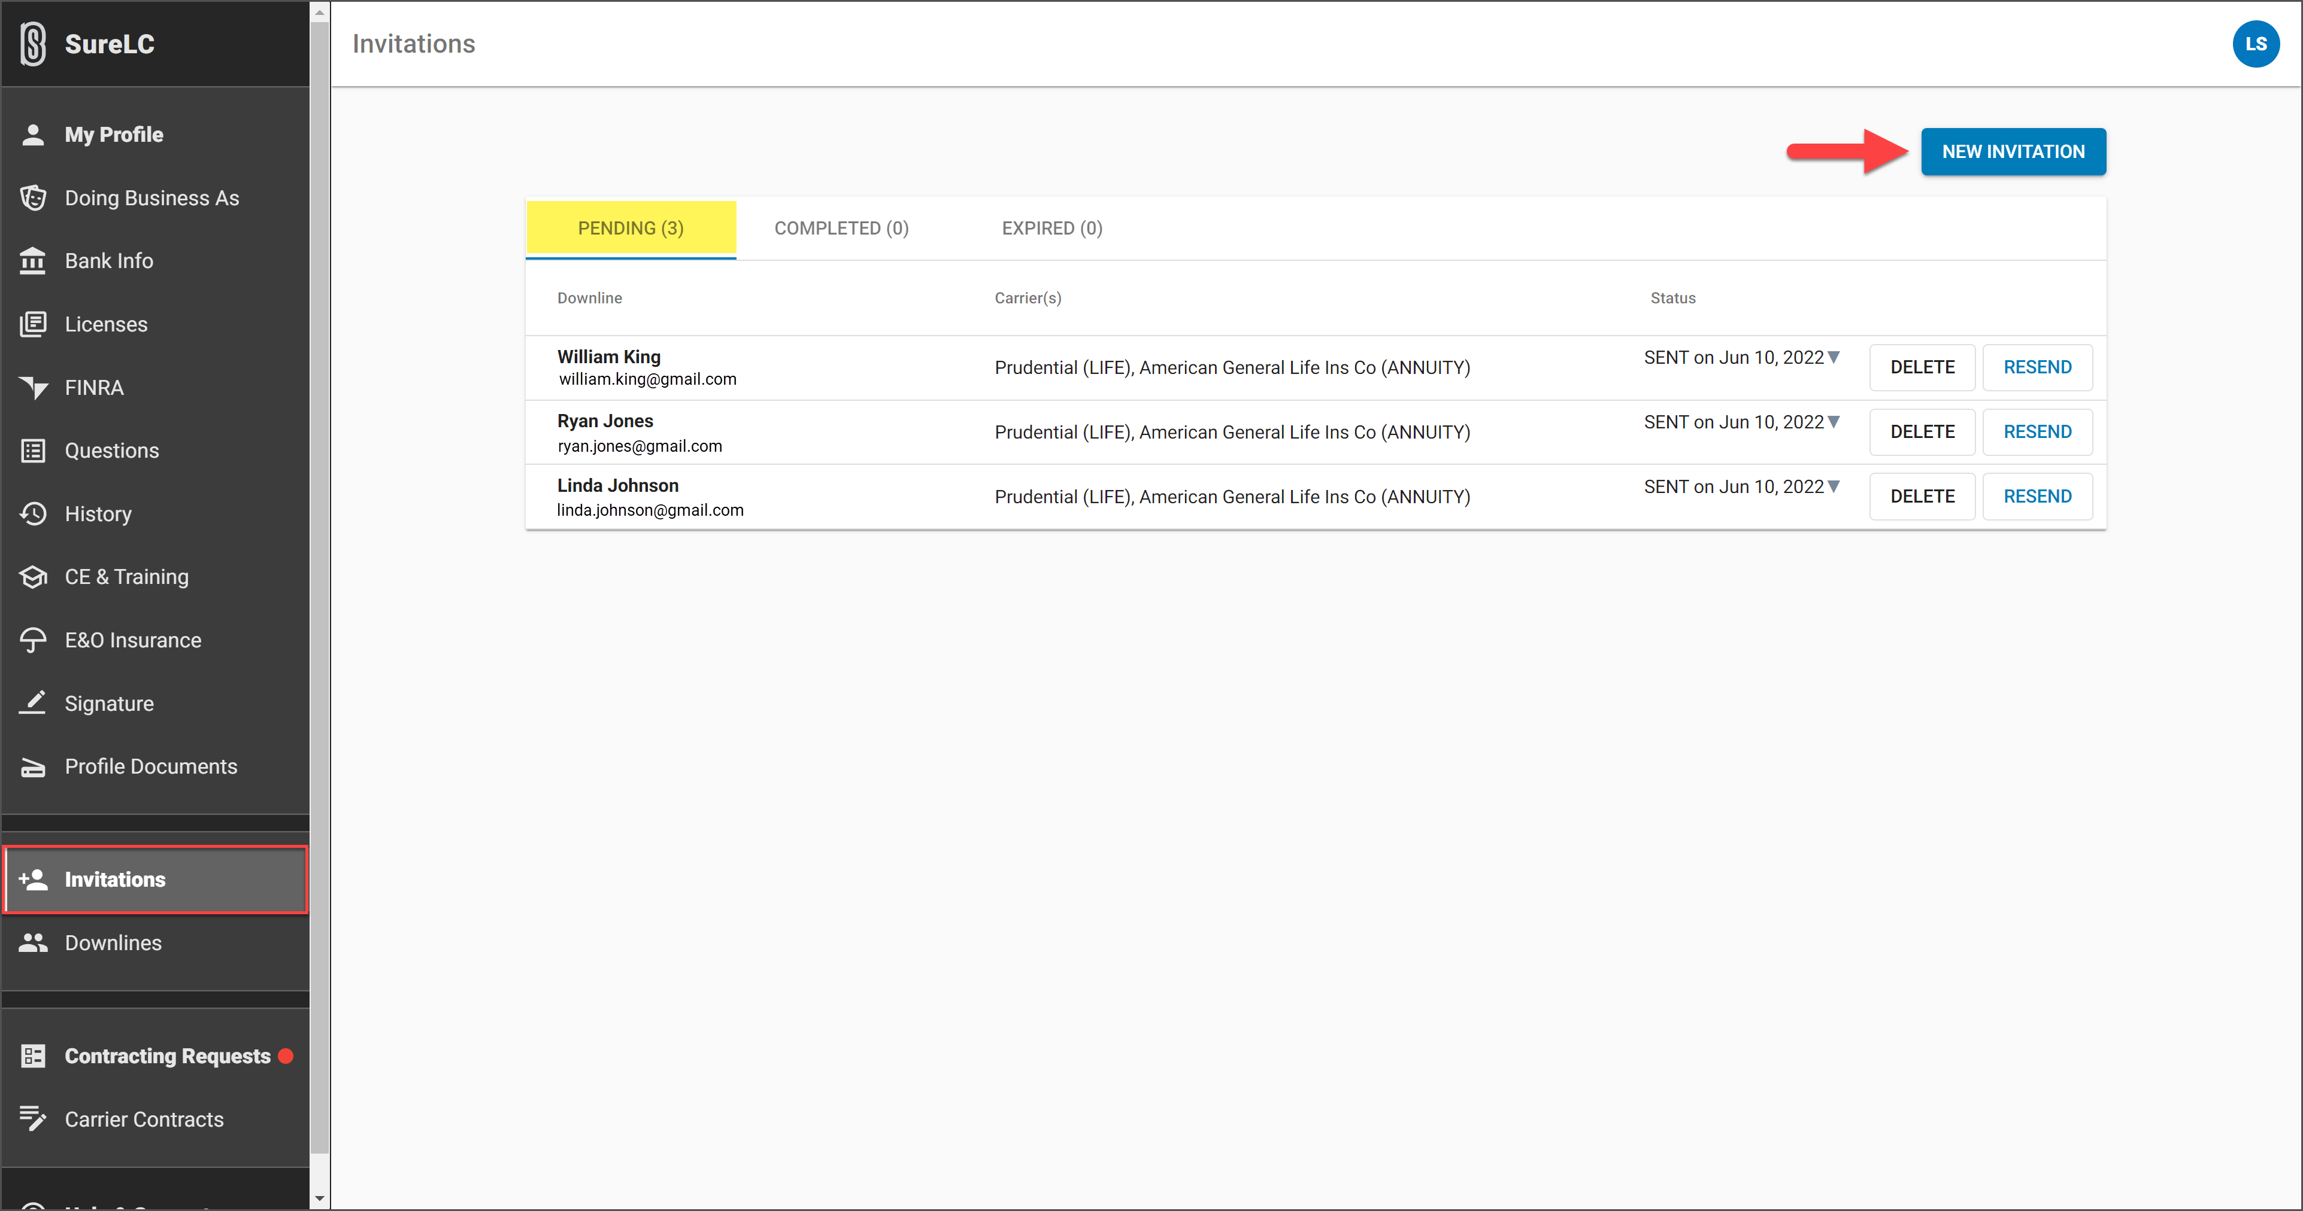
Task: Open Bank Info menu item
Action: [x=156, y=261]
